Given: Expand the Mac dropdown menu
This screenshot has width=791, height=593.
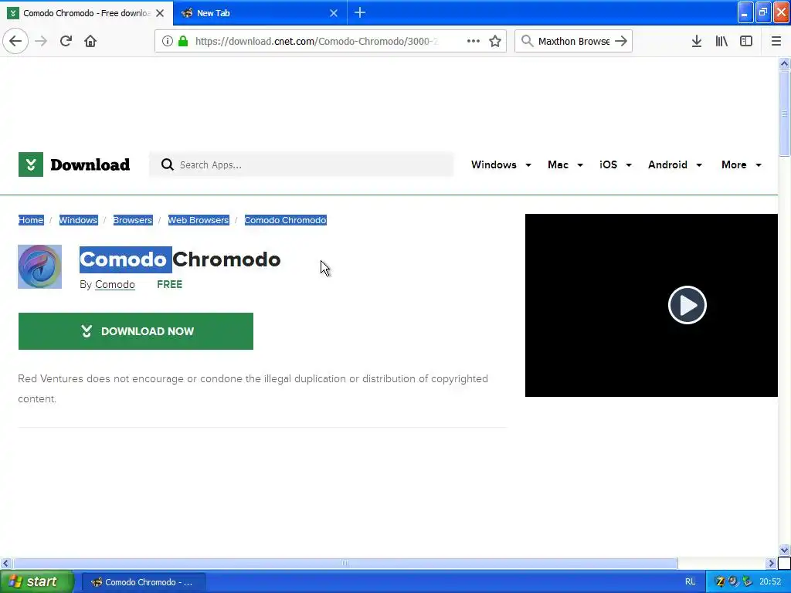Looking at the screenshot, I should coord(565,165).
